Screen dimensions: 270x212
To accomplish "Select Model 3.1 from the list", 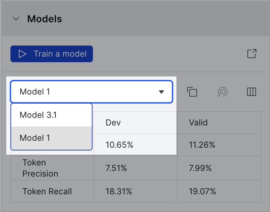I will (51, 115).
